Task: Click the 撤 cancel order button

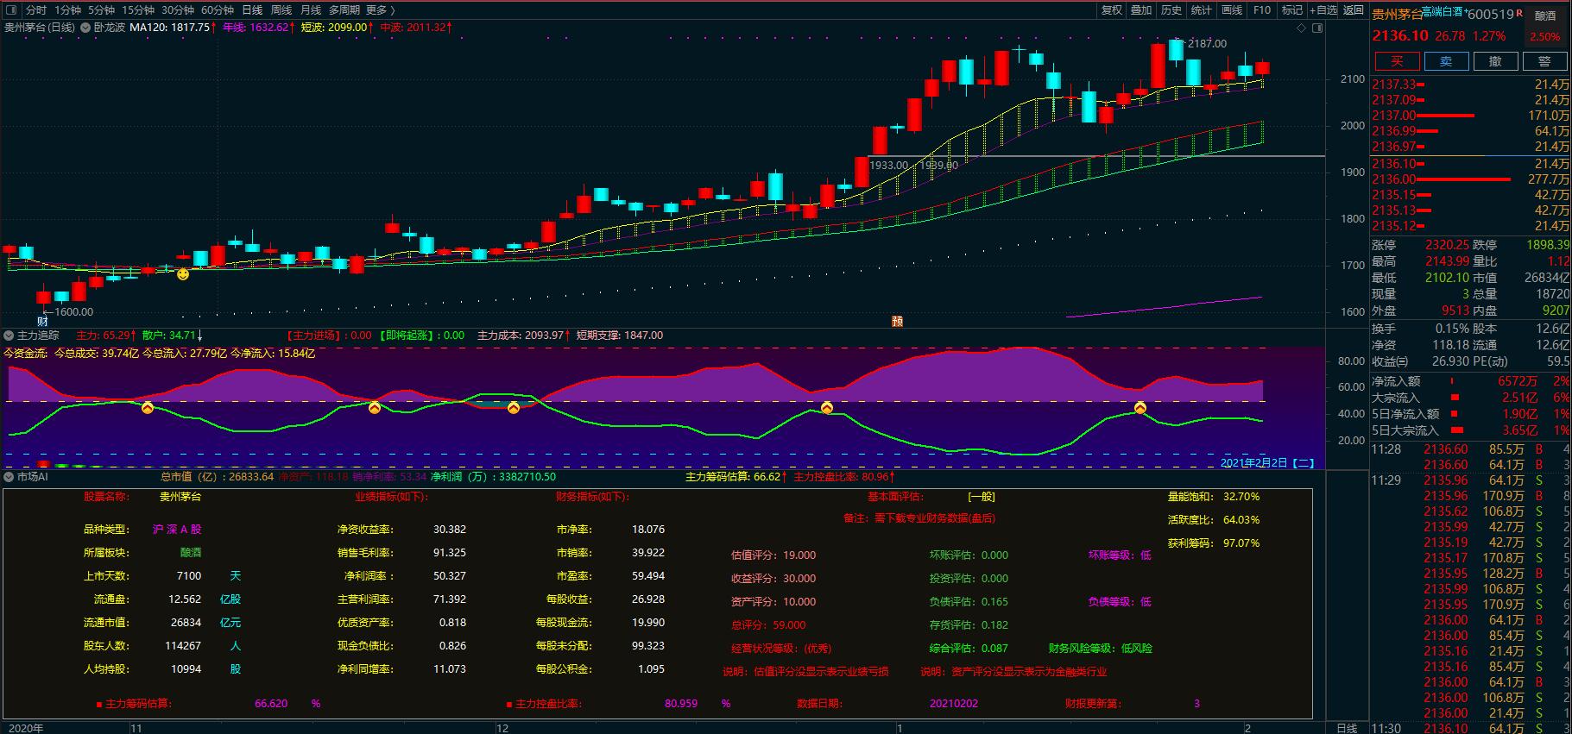Action: coord(1495,61)
